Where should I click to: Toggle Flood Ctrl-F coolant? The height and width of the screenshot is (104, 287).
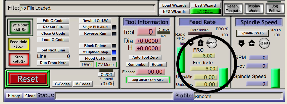[95, 58]
